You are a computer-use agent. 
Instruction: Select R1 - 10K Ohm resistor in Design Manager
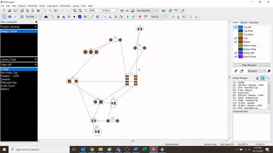click(x=248, y=85)
